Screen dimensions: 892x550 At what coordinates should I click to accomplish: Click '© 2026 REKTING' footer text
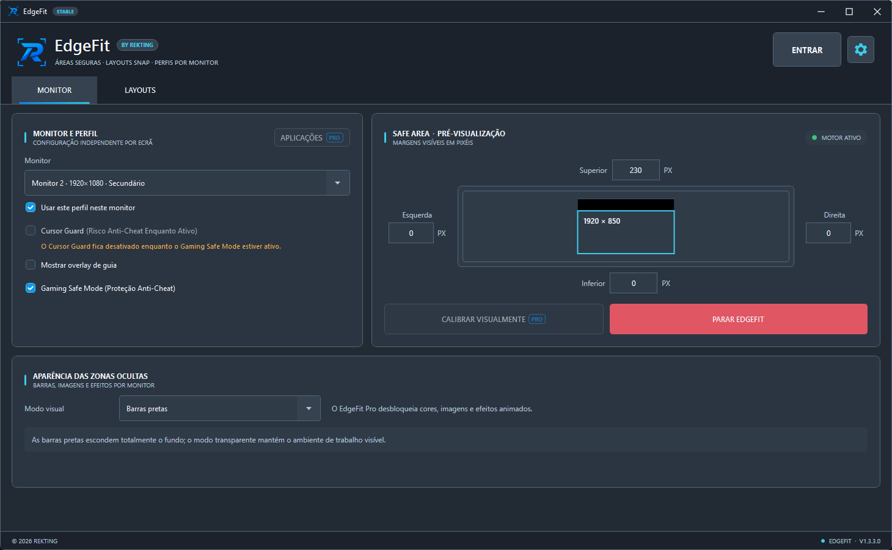[x=35, y=541]
